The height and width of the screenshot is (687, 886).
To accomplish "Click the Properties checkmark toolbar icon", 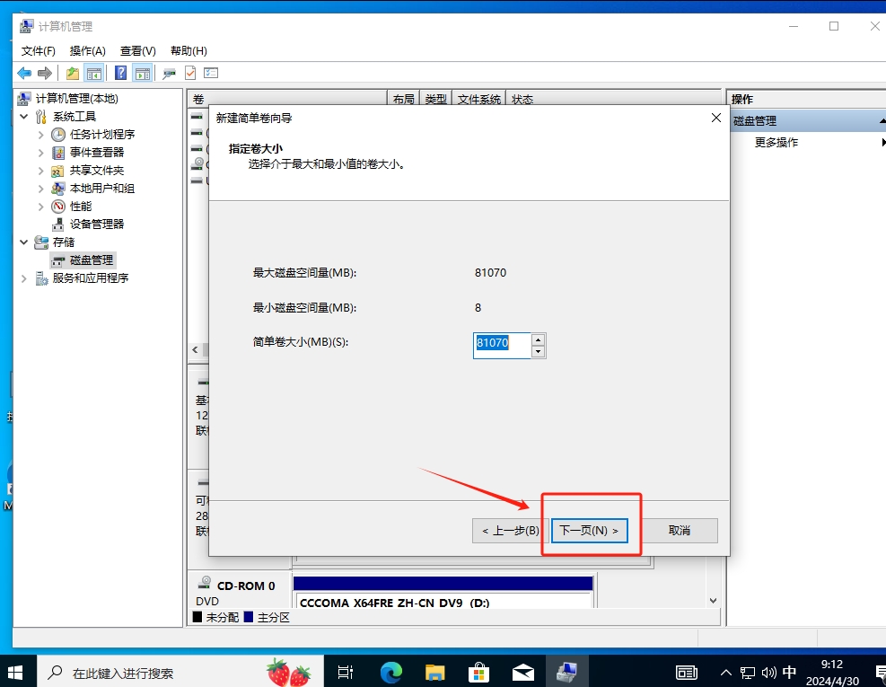I will [x=190, y=73].
